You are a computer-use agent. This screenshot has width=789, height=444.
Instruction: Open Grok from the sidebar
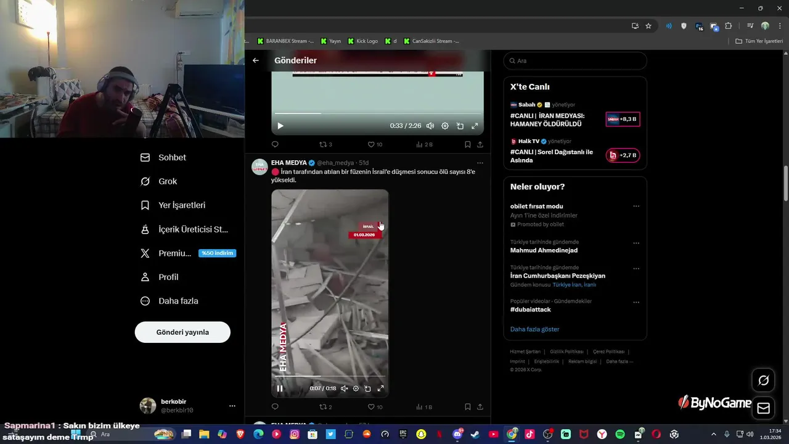pyautogui.click(x=159, y=181)
